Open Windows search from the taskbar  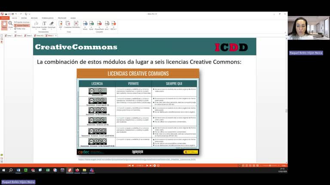coord(11,170)
